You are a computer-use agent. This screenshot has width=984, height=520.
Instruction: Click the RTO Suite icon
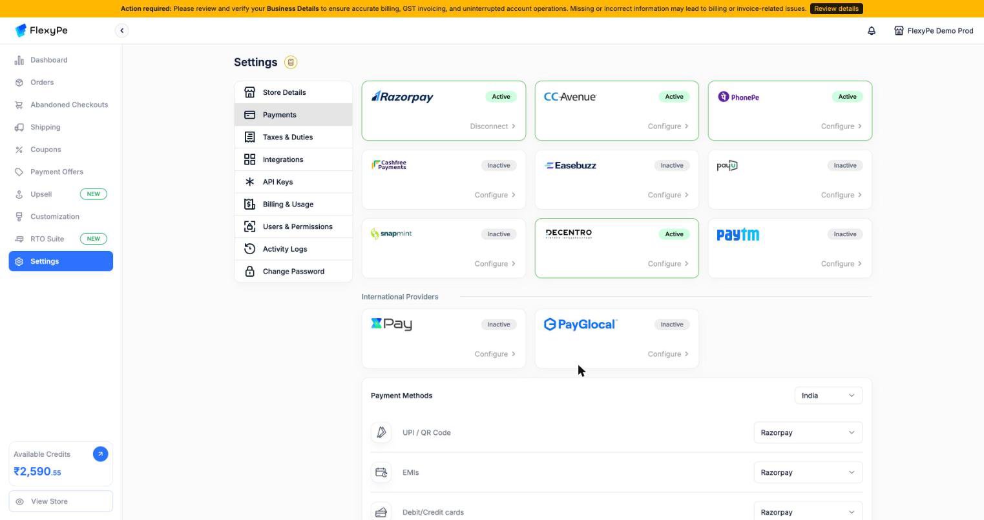pyautogui.click(x=19, y=239)
